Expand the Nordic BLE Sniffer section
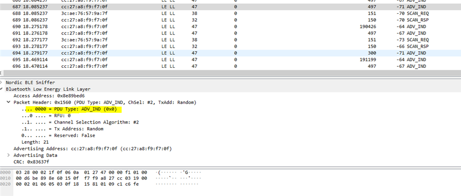461x196 pixels. (1, 83)
